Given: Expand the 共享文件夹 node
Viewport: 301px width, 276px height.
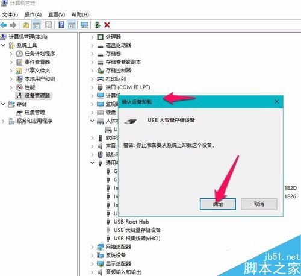Looking at the screenshot, I should pyautogui.click(x=11, y=71).
